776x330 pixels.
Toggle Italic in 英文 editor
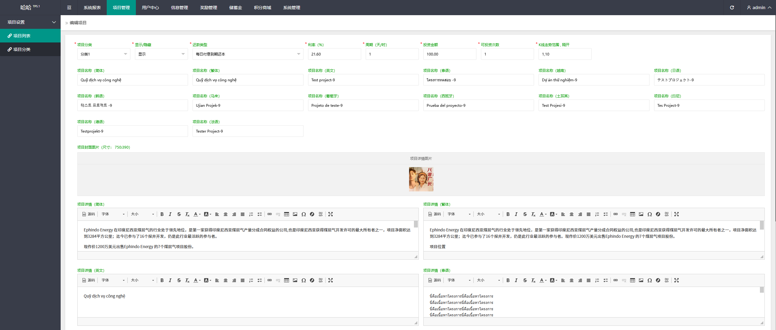click(170, 280)
